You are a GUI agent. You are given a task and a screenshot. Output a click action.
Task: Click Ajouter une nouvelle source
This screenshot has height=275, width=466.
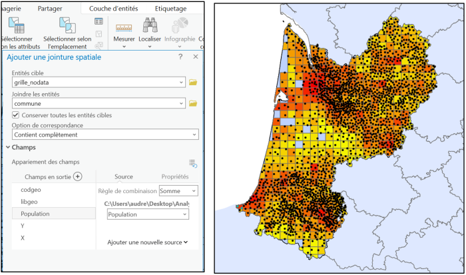tap(147, 242)
